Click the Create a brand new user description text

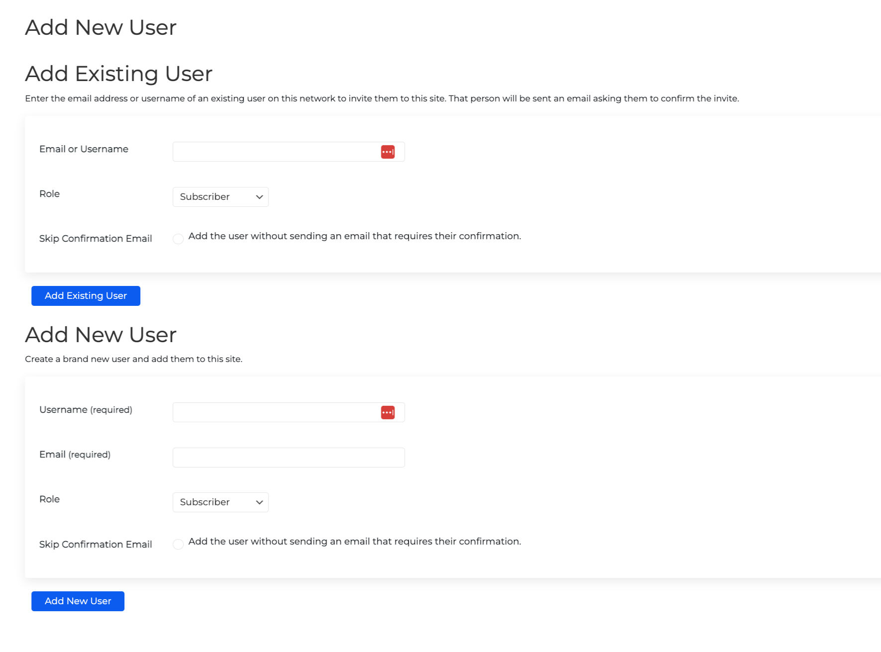[133, 359]
